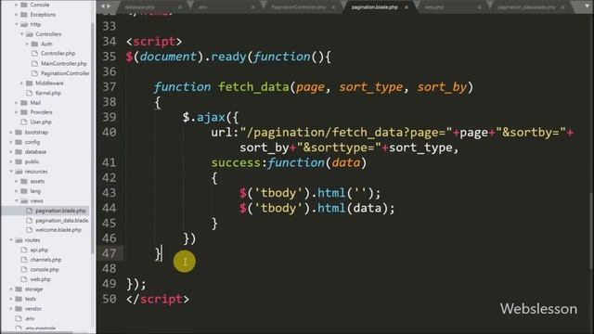Close the .env tab

[x=252, y=7]
